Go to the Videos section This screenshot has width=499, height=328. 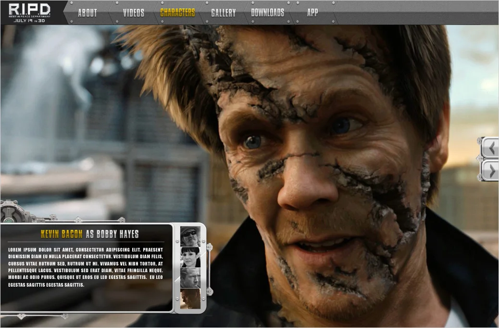tap(134, 13)
